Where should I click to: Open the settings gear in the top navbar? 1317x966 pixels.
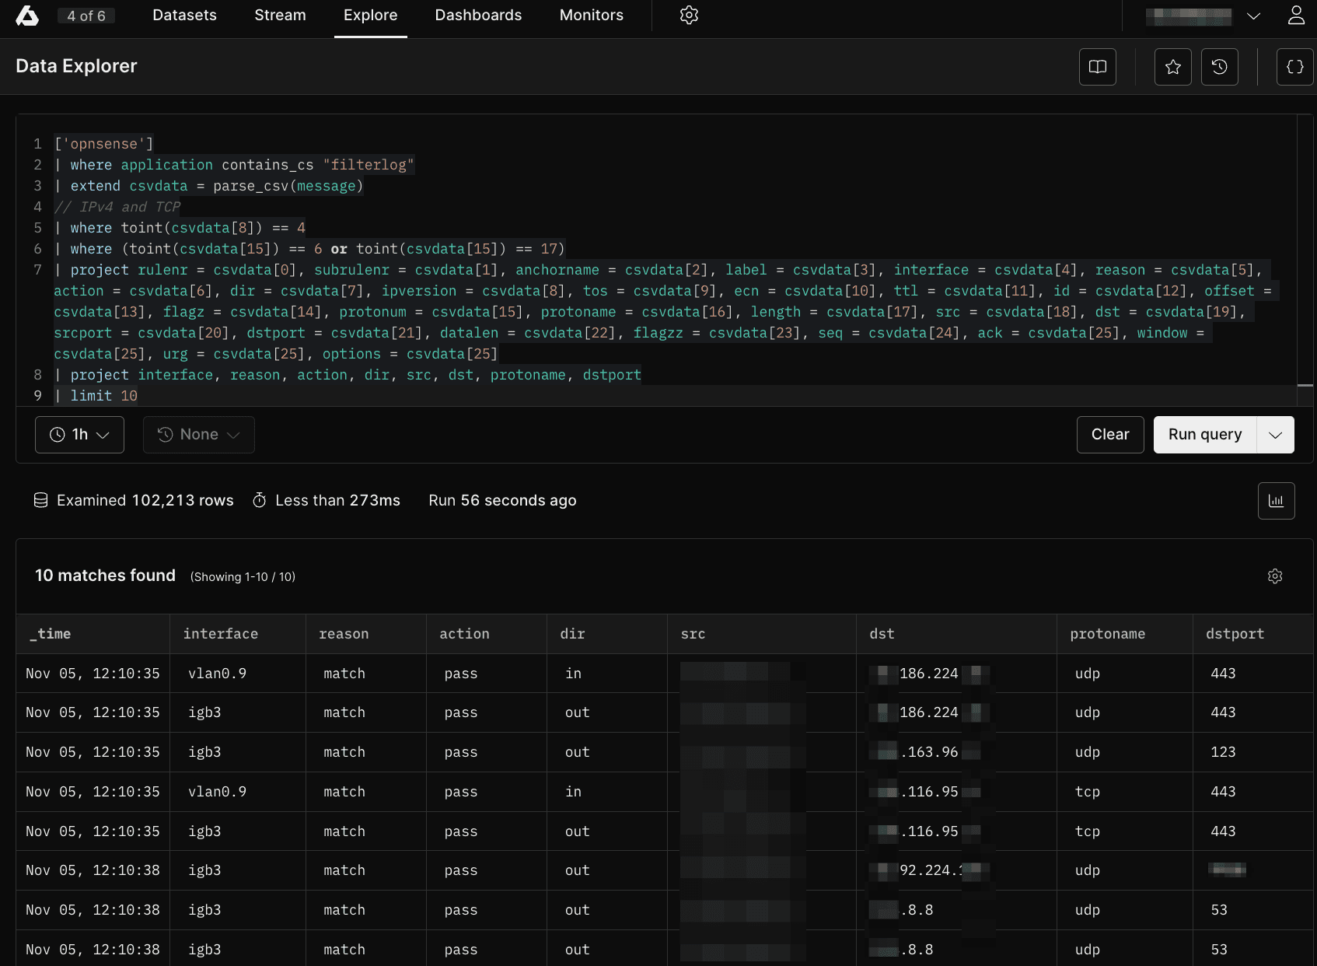pos(688,15)
